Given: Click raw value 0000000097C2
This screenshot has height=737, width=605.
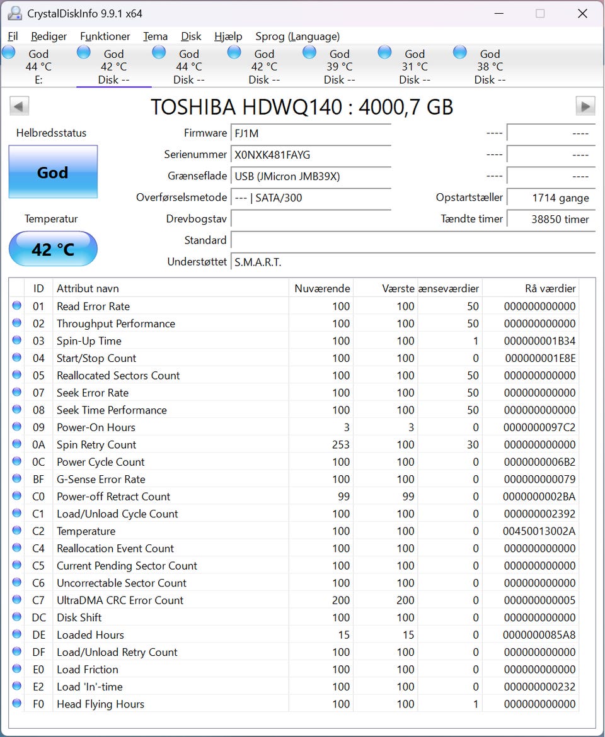Looking at the screenshot, I should [x=539, y=427].
